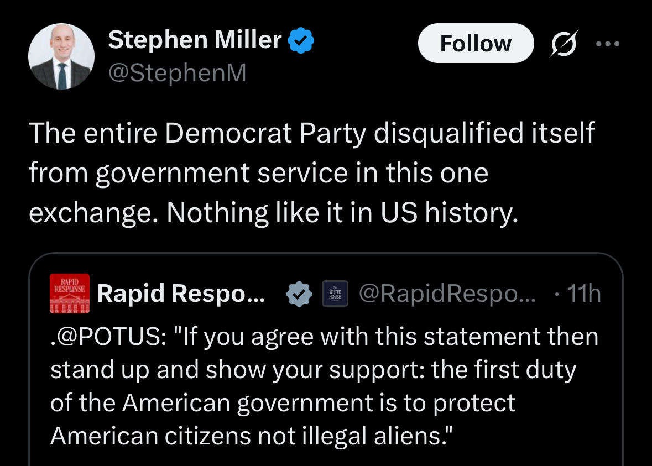
Task: Click the verified badge beside Rapid Response
Action: 299,294
